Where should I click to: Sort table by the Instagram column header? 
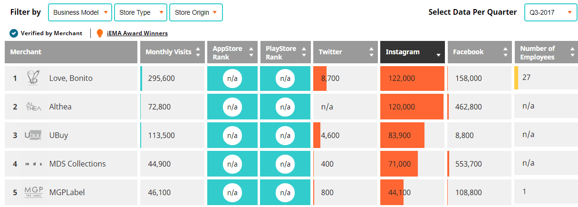point(412,52)
